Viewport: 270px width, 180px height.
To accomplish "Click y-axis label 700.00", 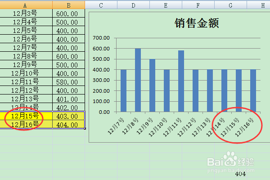I will [101, 38].
